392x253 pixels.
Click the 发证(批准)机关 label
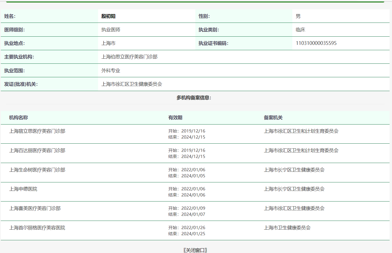21,84
